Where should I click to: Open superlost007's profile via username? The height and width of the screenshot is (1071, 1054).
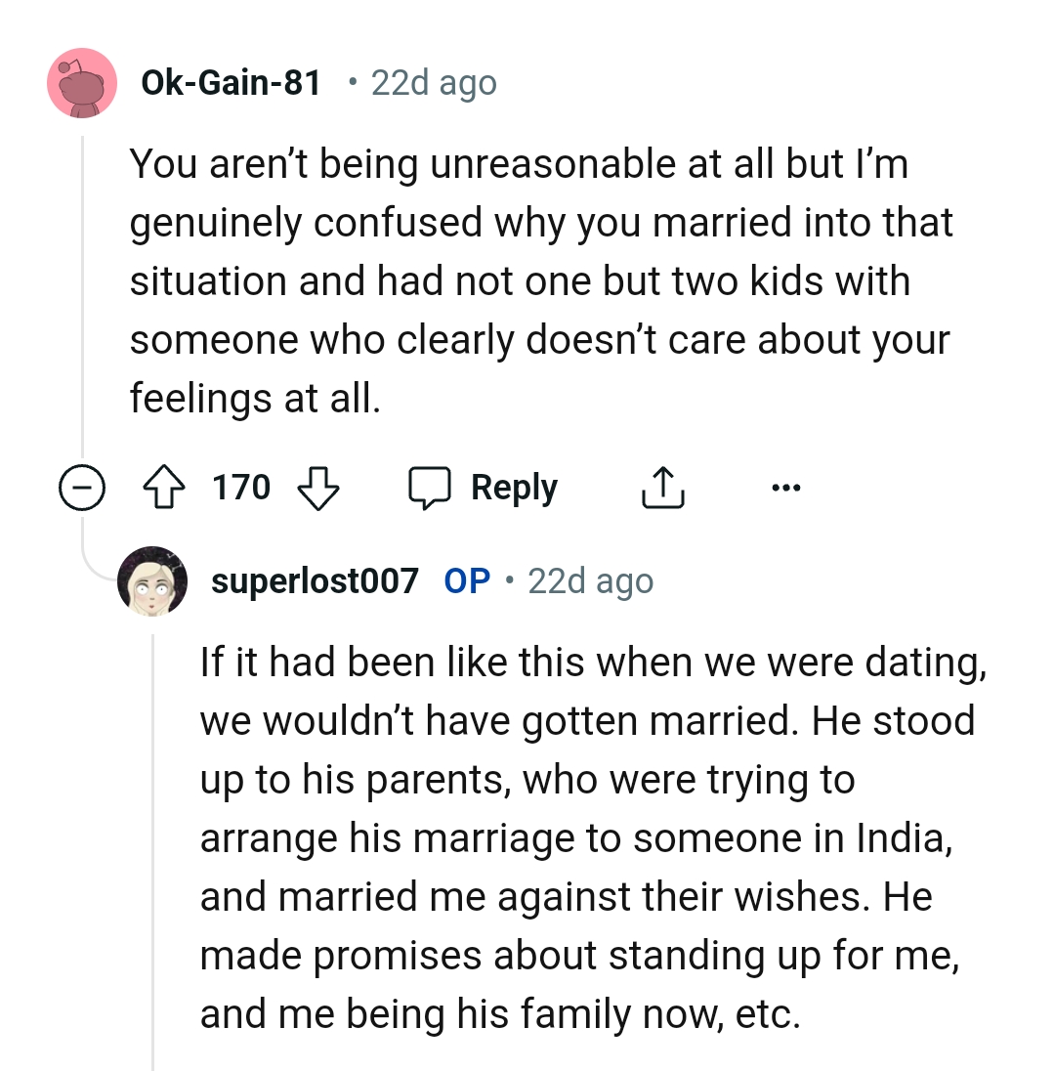tap(313, 579)
